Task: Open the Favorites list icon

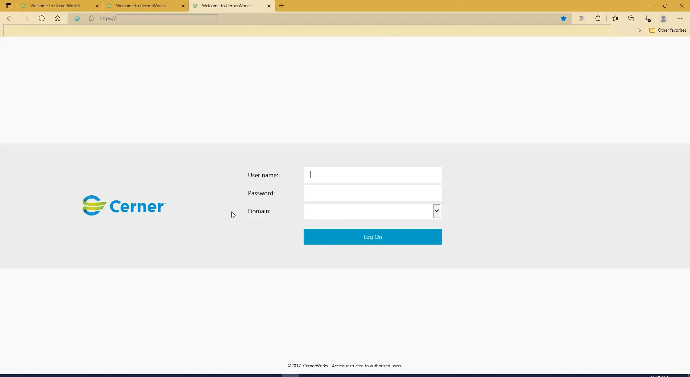Action: pyautogui.click(x=616, y=18)
